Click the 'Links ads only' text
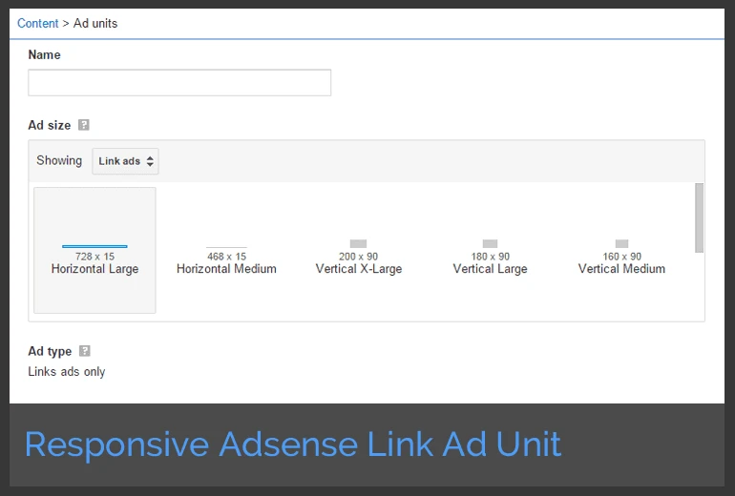Viewport: 735px width, 496px height. [67, 371]
